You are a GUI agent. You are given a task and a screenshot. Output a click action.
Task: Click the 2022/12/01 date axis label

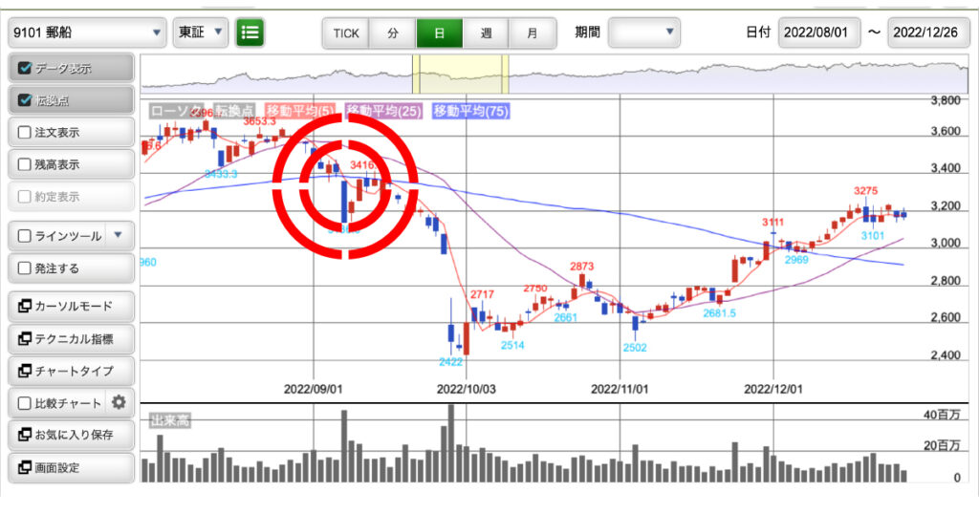point(772,389)
